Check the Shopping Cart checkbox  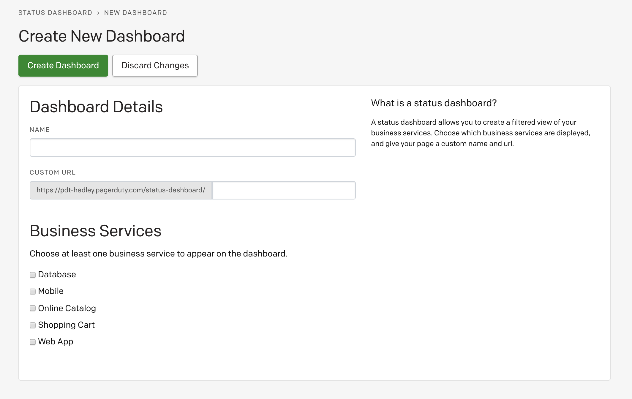click(33, 325)
